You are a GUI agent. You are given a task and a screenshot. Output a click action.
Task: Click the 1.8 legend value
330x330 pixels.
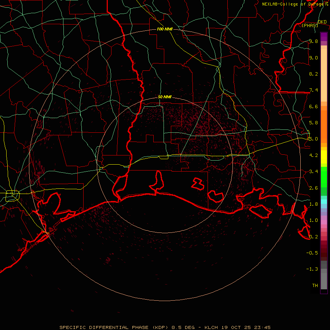(x=313, y=204)
